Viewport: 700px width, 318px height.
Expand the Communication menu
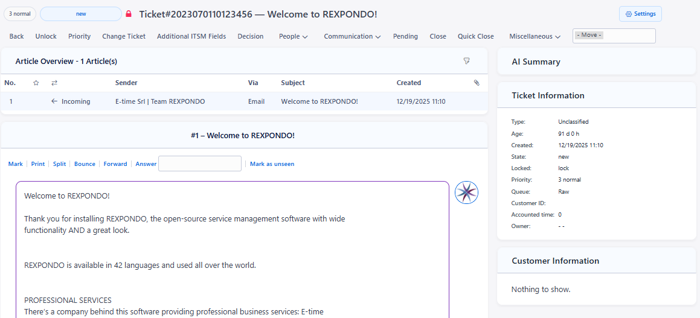pyautogui.click(x=352, y=37)
